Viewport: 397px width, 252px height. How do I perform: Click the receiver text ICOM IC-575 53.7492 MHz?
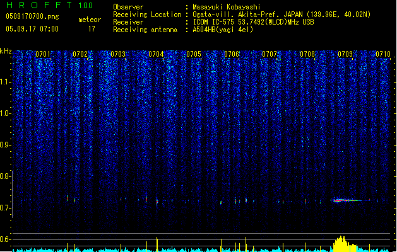[x=253, y=22]
